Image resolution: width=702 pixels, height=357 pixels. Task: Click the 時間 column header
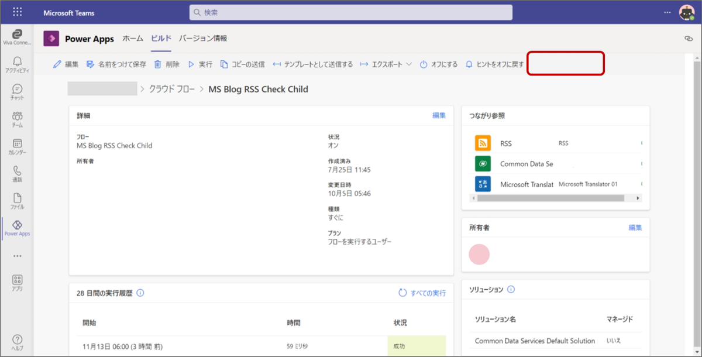294,322
